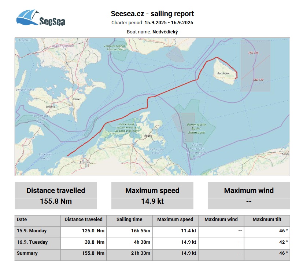Screen dimensions: 303x265
Task: Click the charter period dates
Action: (169, 23)
